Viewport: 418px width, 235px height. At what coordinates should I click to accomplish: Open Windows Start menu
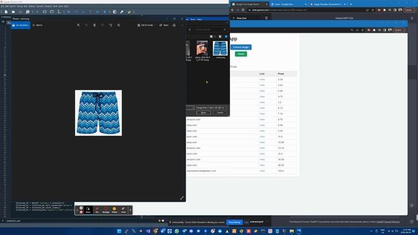tap(119, 231)
